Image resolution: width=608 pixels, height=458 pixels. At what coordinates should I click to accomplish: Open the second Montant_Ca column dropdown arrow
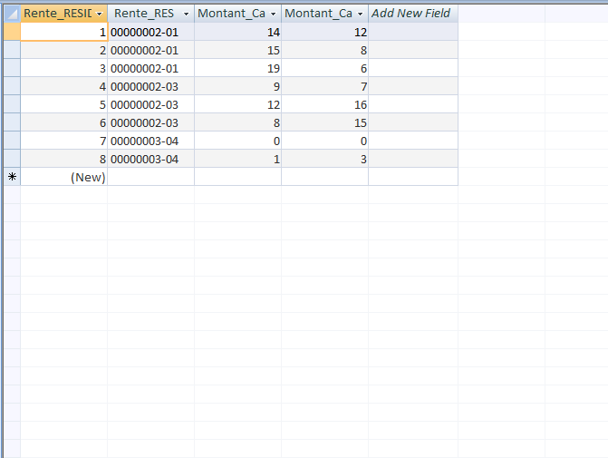360,14
